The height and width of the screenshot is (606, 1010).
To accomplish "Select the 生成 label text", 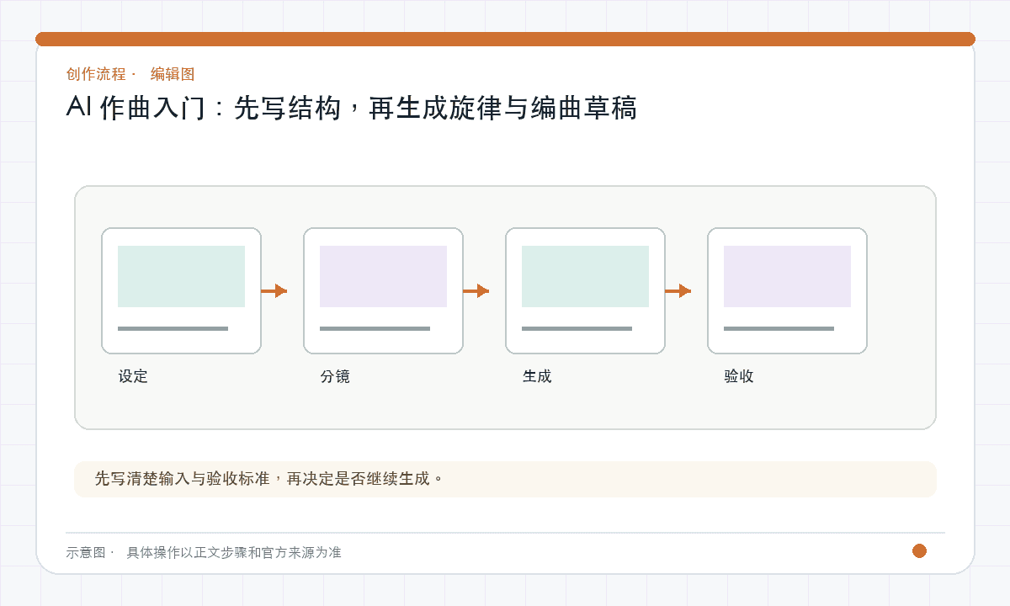I will (537, 376).
